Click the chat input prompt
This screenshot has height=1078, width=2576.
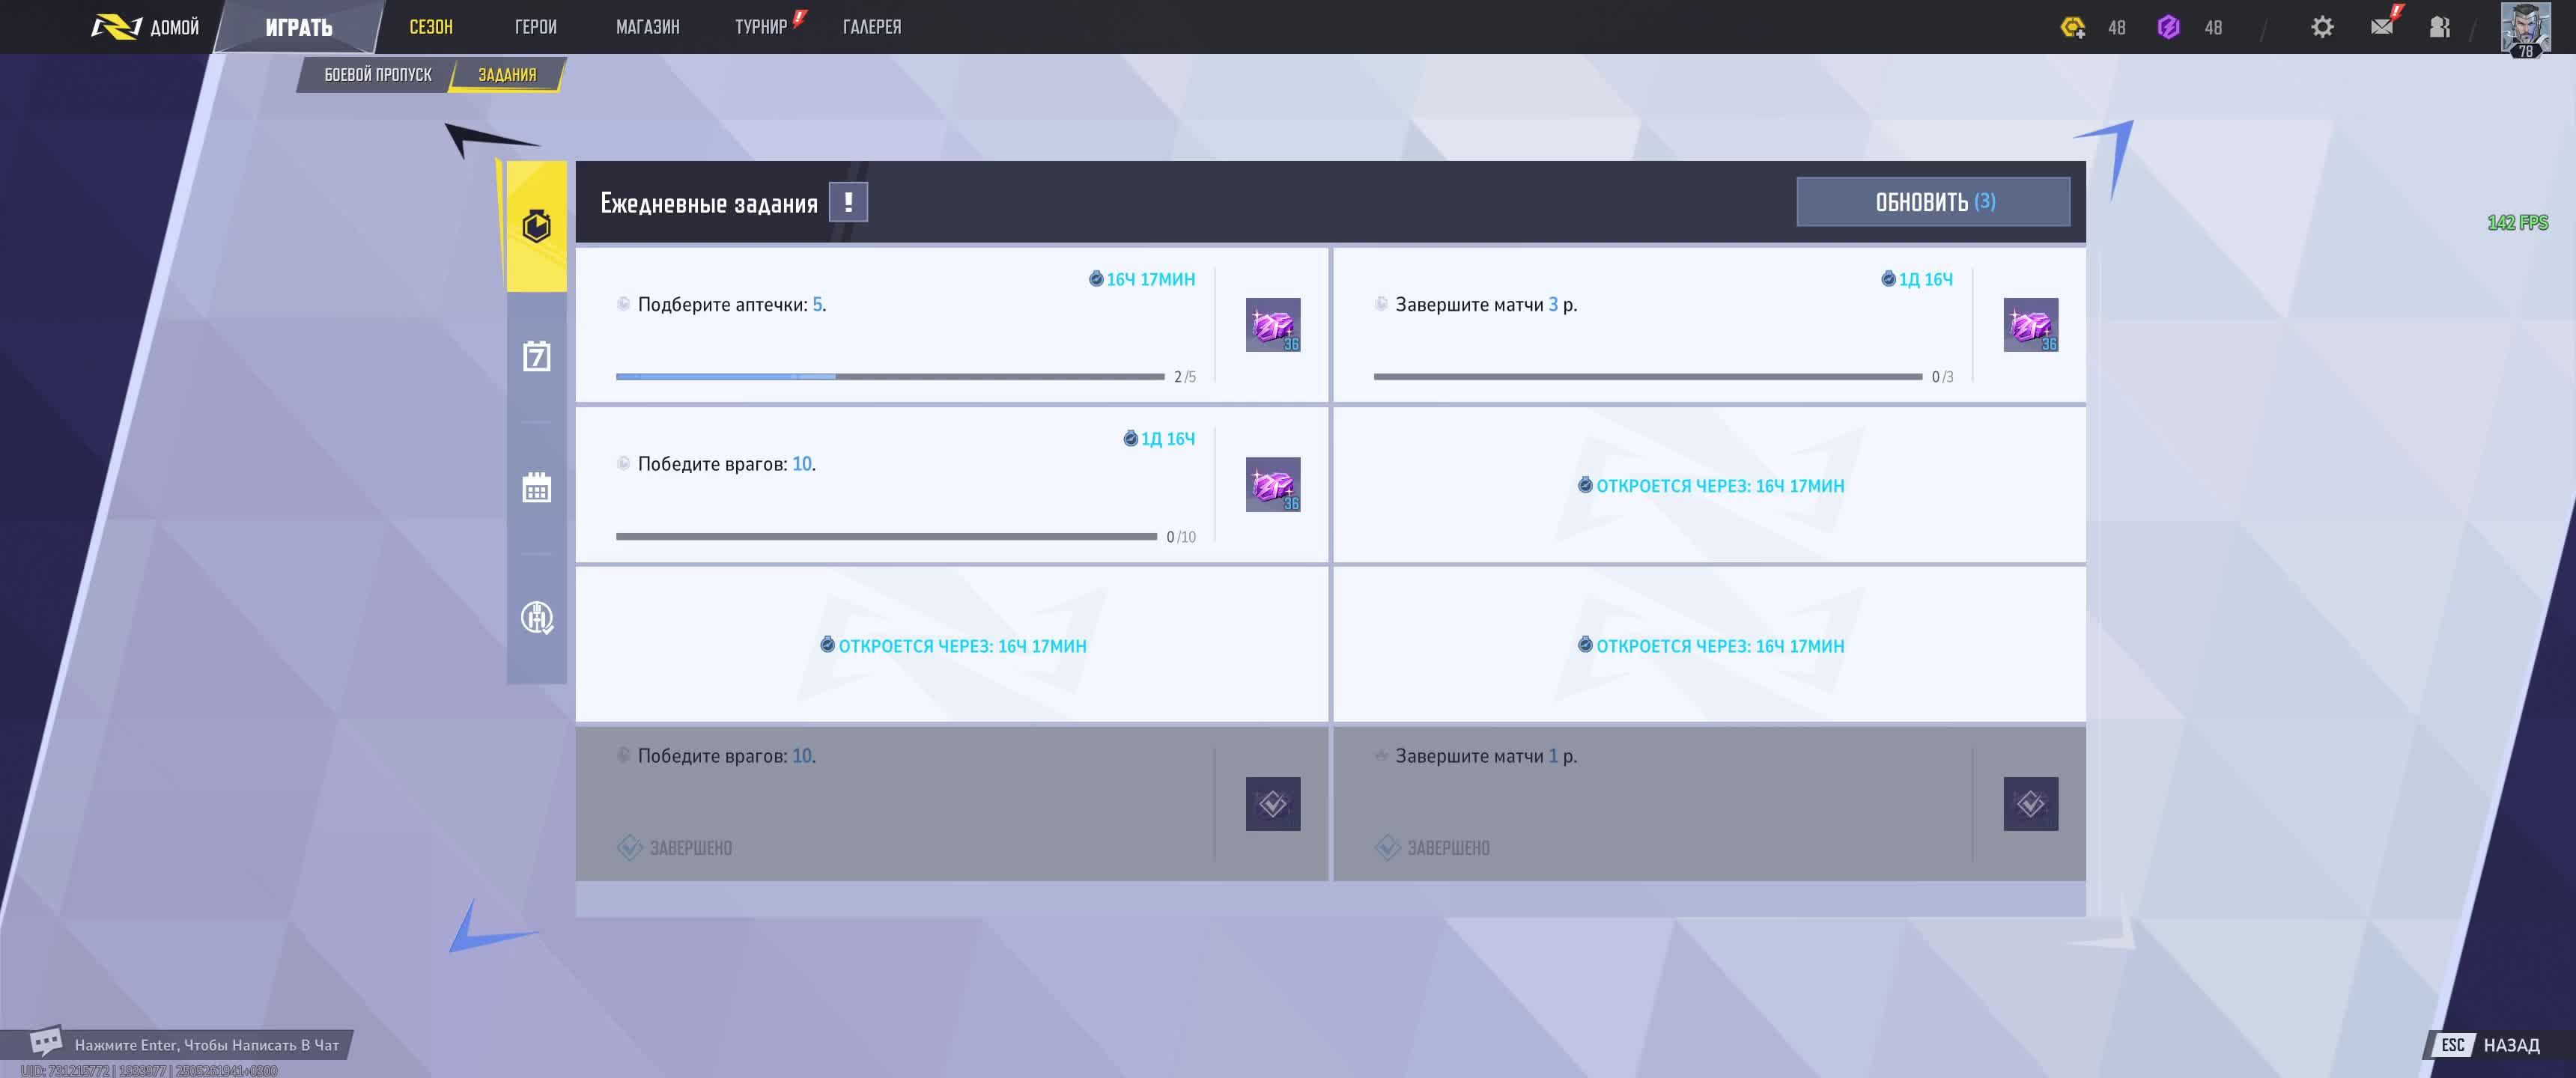coord(205,1045)
